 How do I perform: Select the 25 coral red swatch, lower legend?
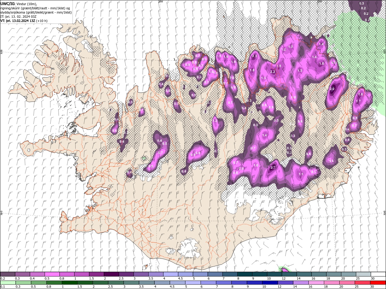(x=362, y=283)
